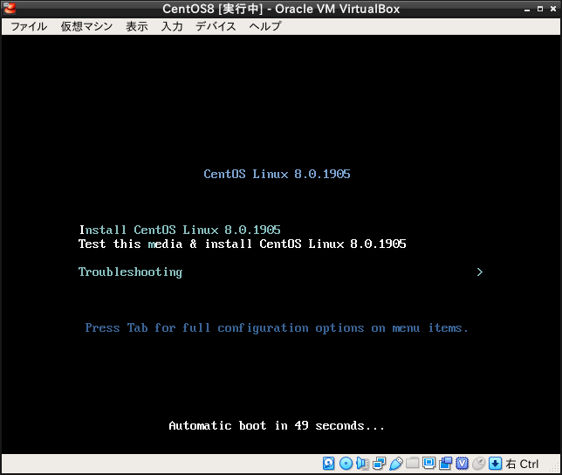This screenshot has width=562, height=475.
Task: Click the display settings status icon
Action: point(428,463)
